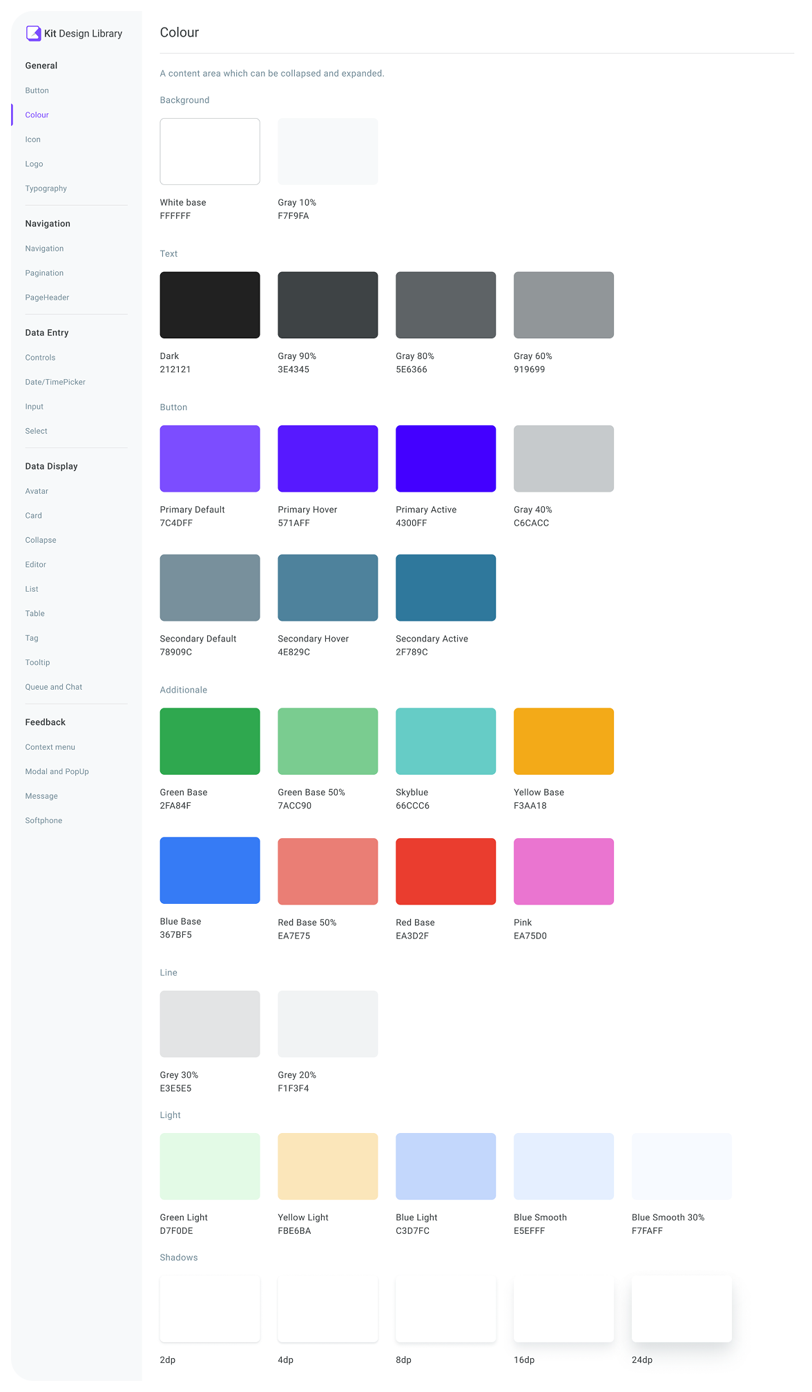Go to PageHeader in sidebar

(48, 298)
